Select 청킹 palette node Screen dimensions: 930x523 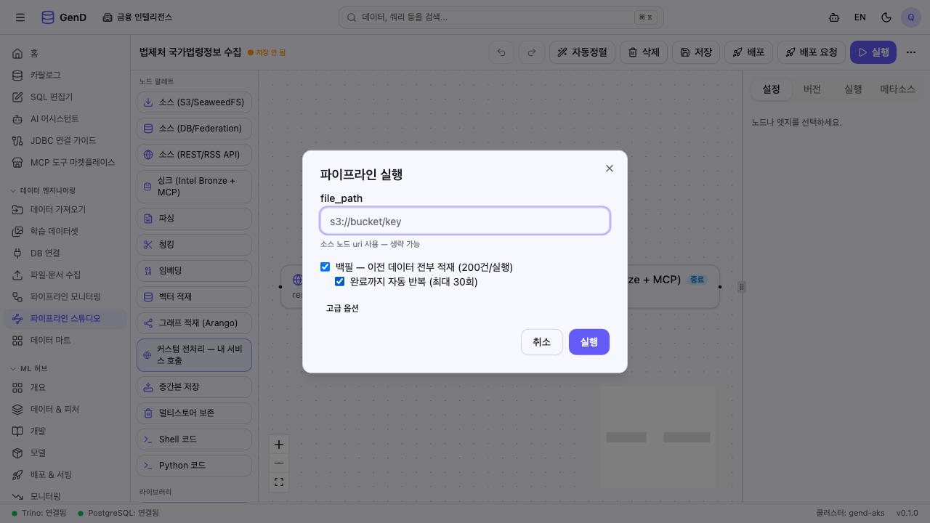click(194, 245)
